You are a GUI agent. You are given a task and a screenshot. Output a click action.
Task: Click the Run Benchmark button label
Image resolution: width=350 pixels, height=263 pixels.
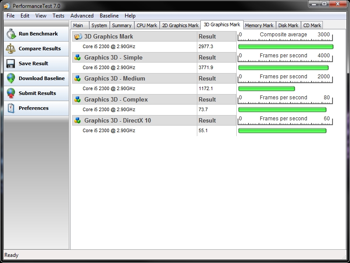[x=38, y=34]
